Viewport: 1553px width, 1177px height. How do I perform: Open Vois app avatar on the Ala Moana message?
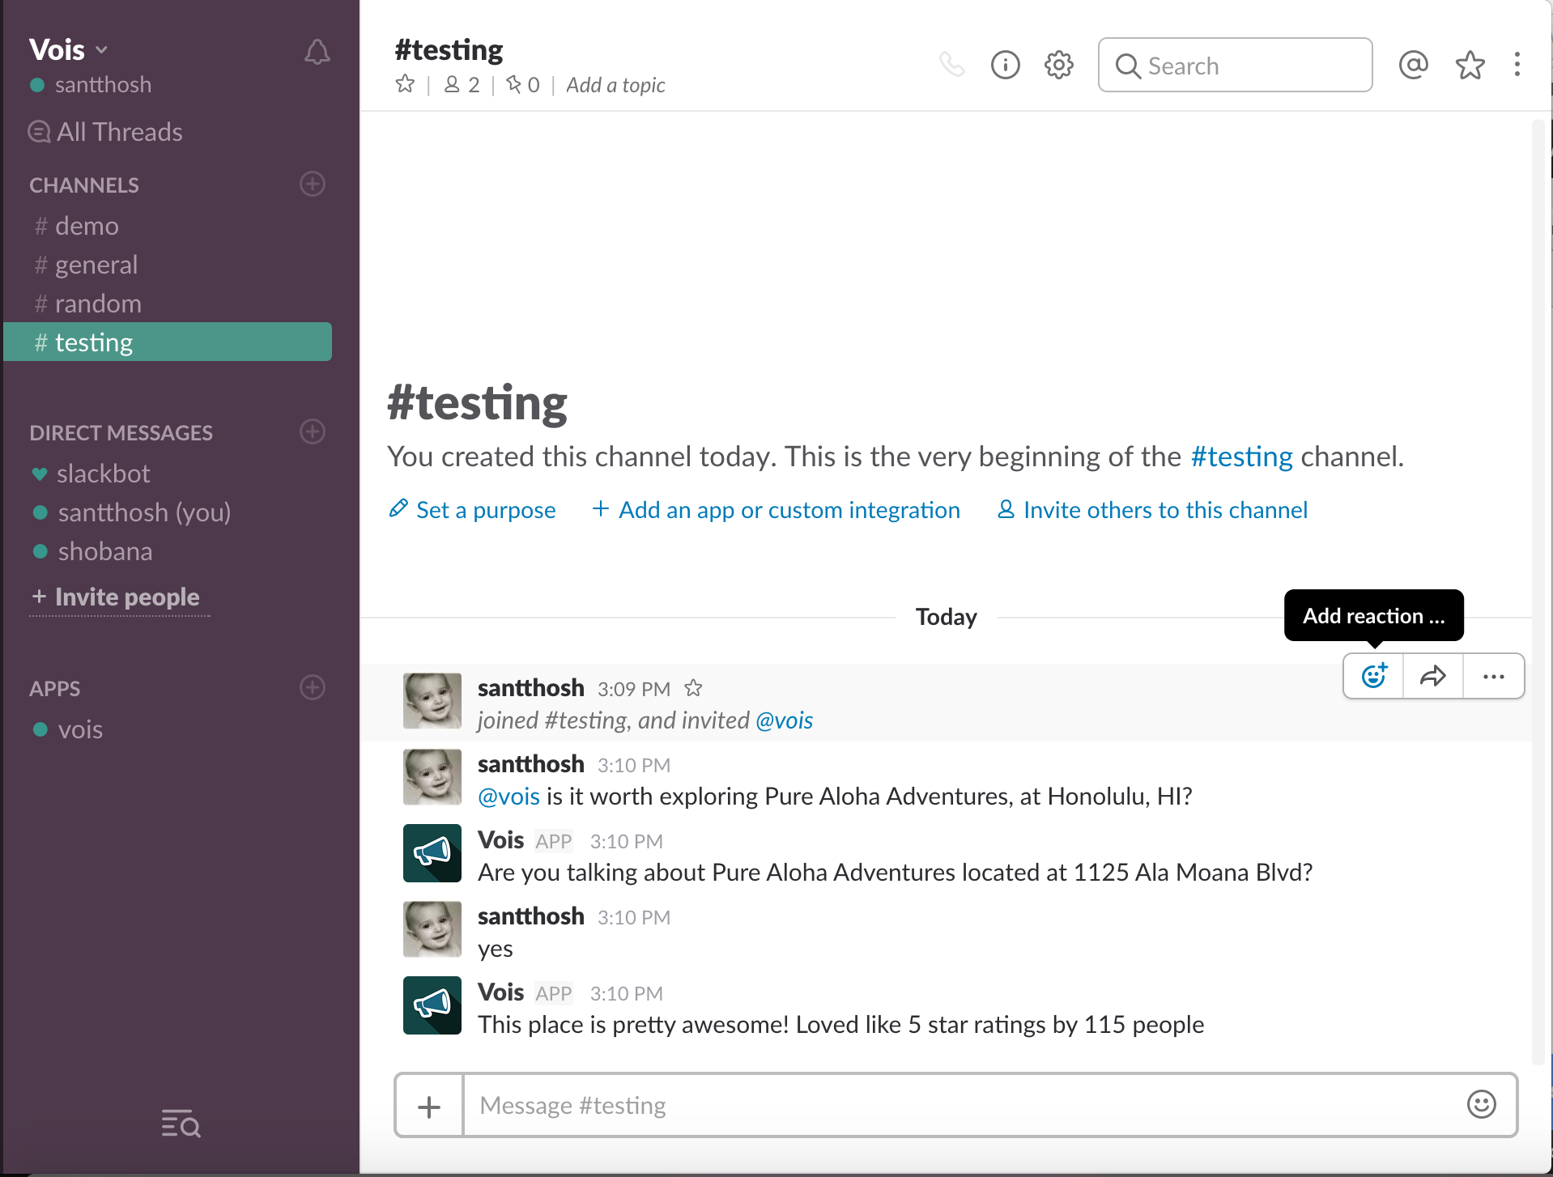click(x=432, y=853)
